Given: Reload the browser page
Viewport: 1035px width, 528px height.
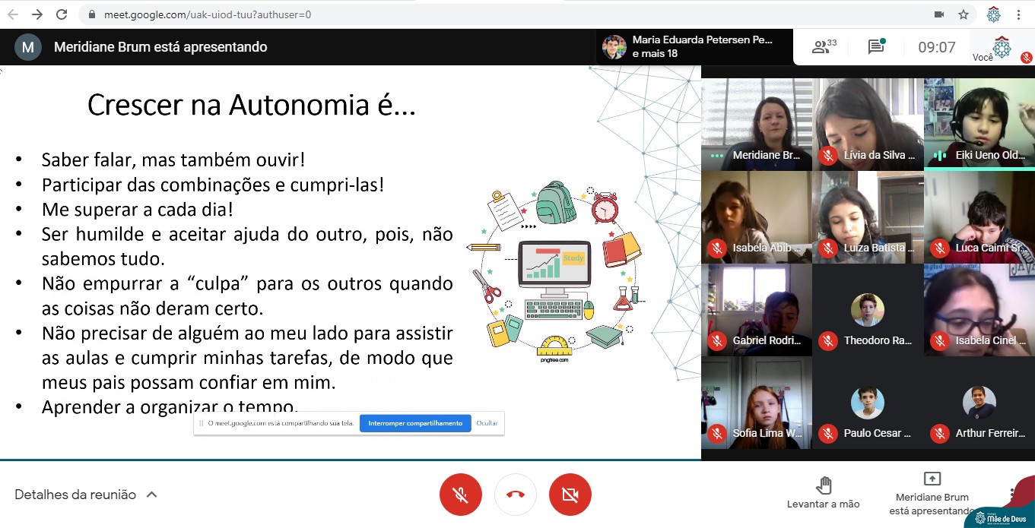Looking at the screenshot, I should (62, 14).
